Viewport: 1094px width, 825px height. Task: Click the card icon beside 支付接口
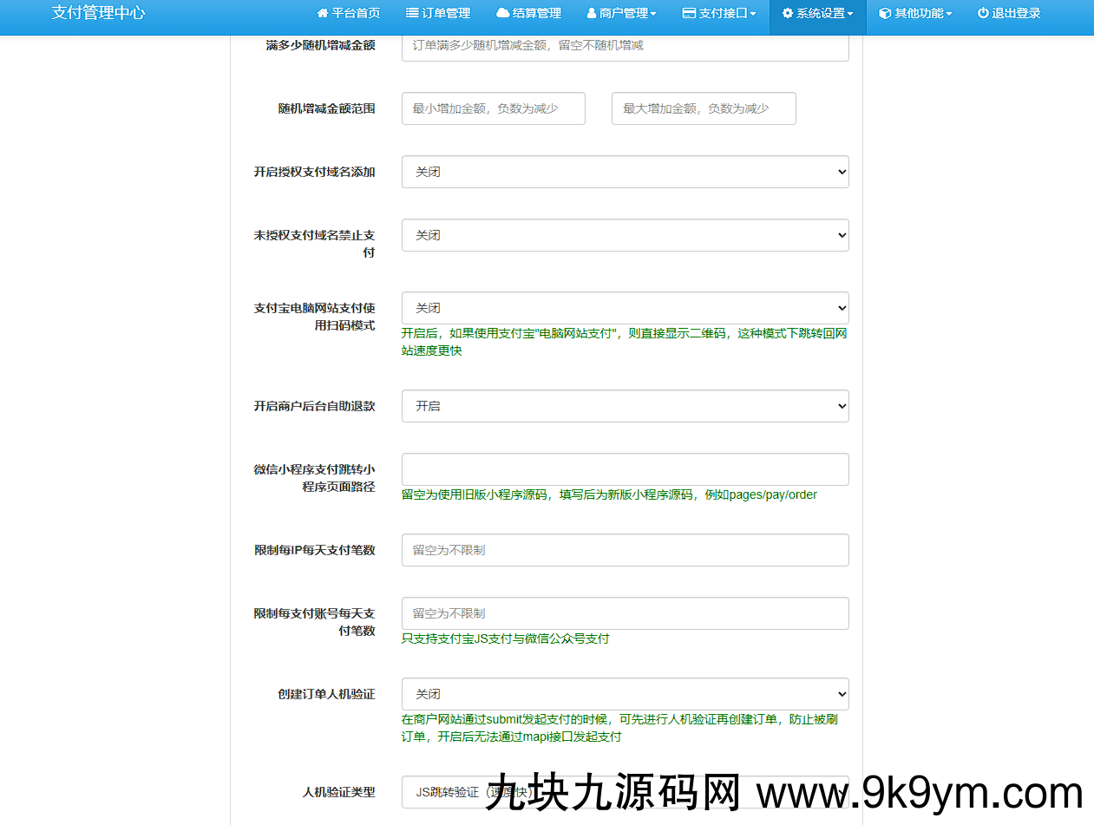click(x=689, y=14)
